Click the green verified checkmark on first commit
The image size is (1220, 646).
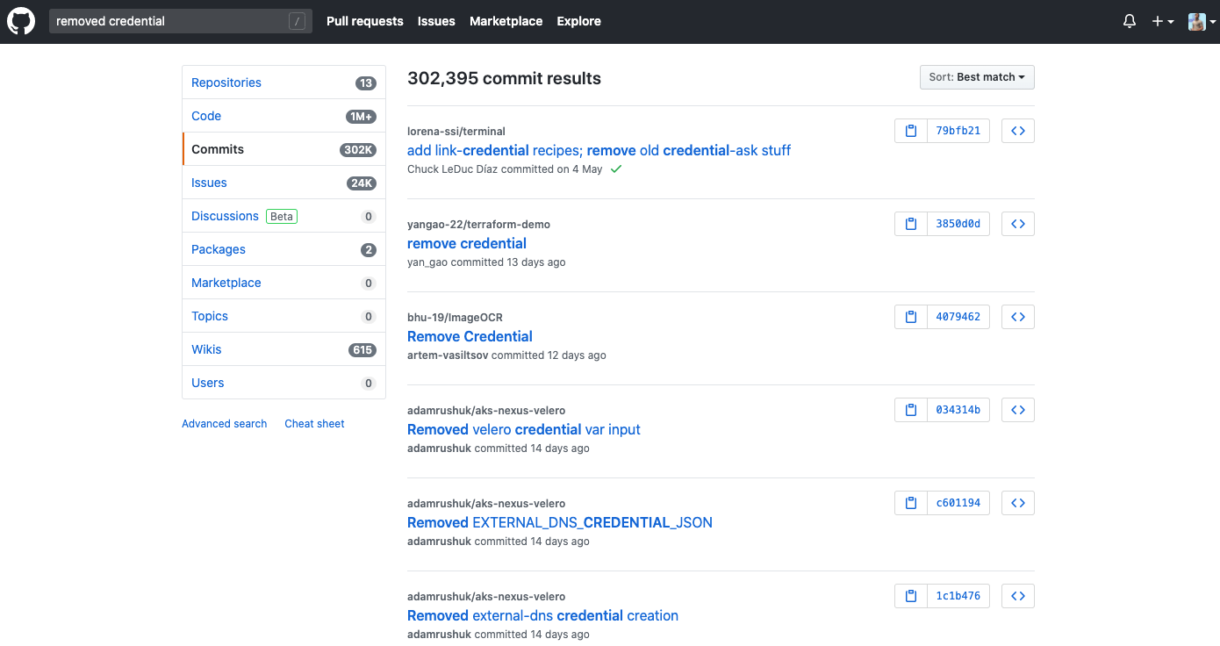[614, 169]
